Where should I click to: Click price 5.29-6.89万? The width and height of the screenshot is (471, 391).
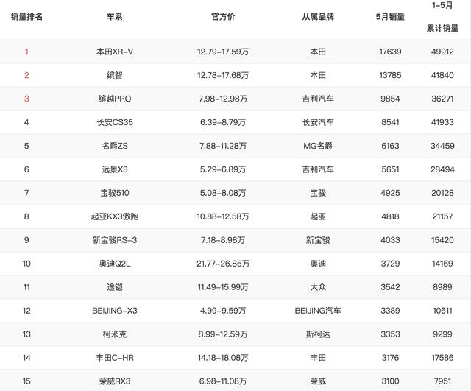(223, 169)
